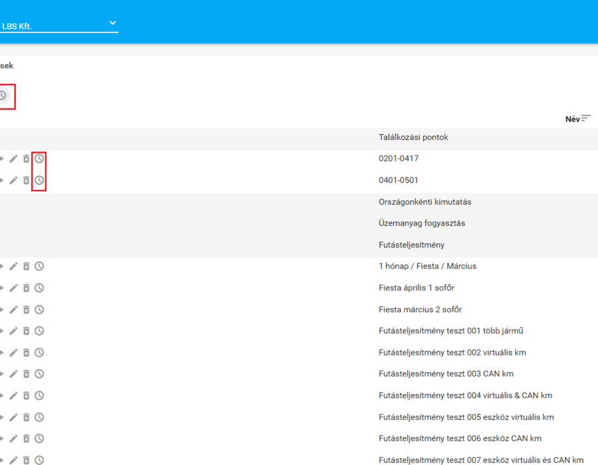The height and width of the screenshot is (465, 598).
Task: Click the 0201-0417 report name
Action: pos(399,159)
